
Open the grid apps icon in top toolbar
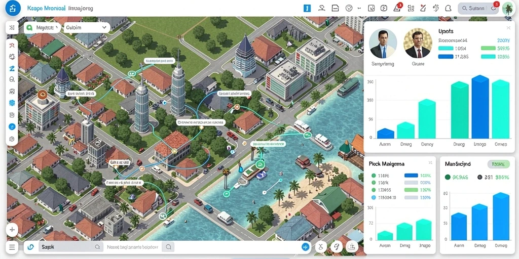click(411, 8)
